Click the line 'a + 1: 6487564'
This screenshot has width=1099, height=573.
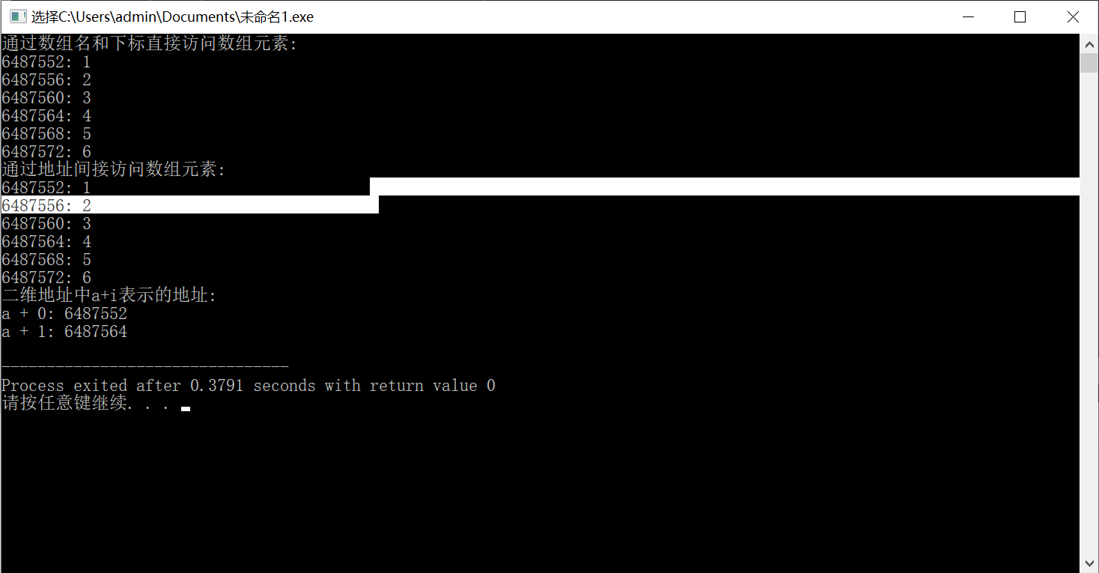[x=64, y=331]
